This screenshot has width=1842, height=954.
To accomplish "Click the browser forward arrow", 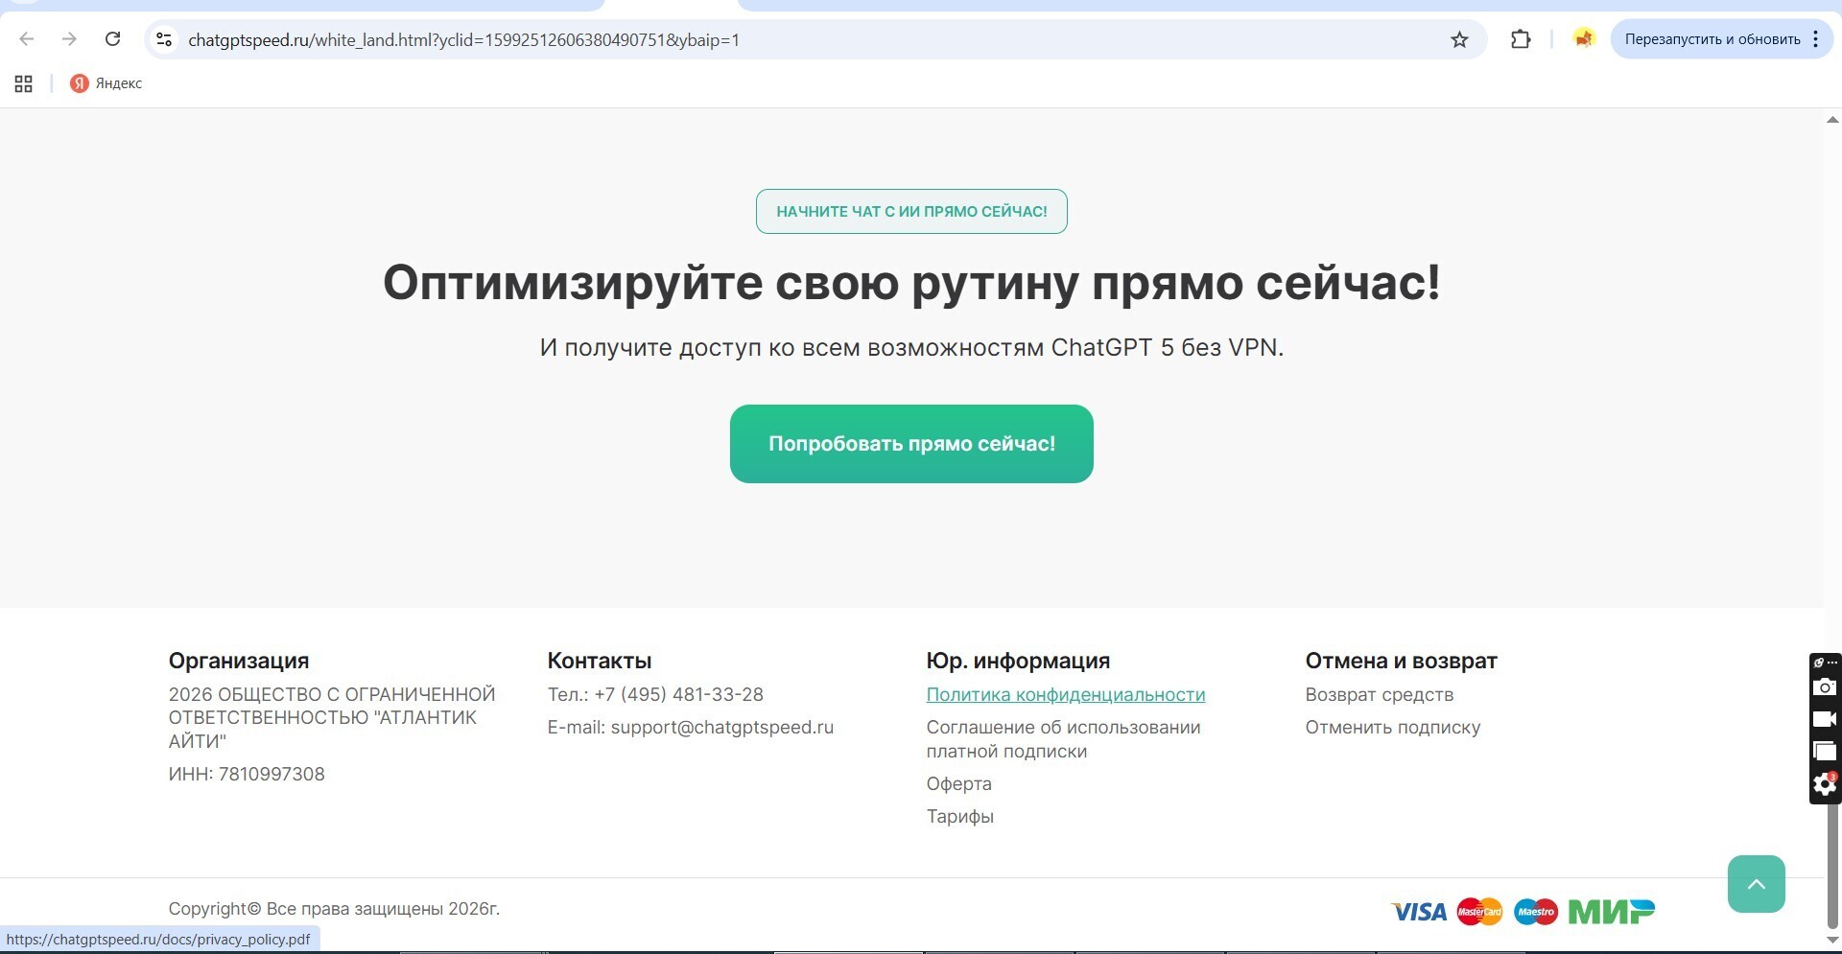I will point(69,39).
